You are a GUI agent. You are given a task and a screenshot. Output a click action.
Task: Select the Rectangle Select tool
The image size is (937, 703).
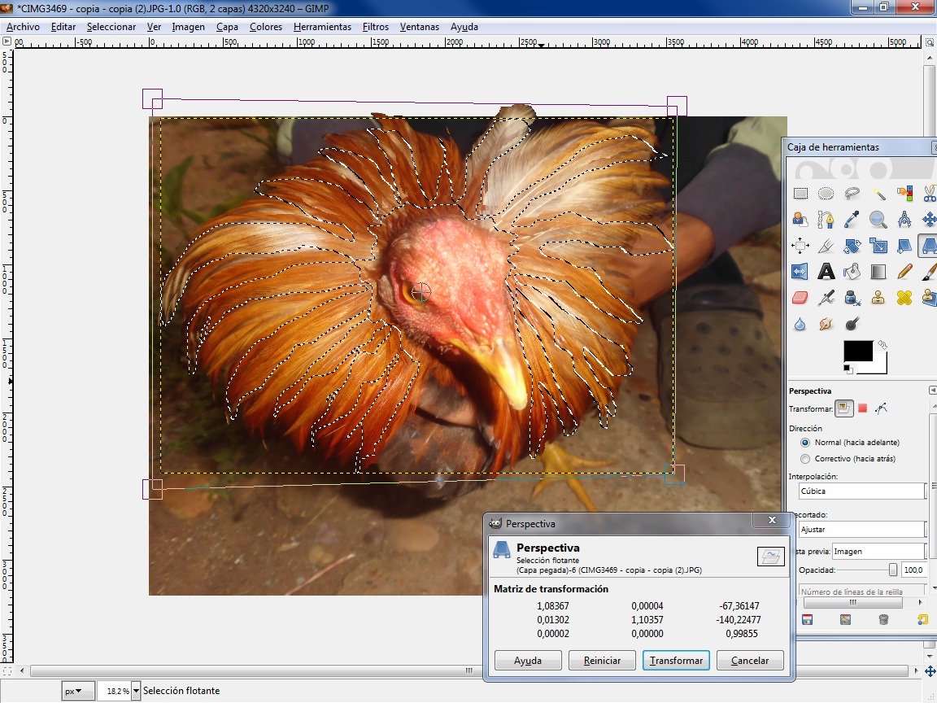(800, 194)
